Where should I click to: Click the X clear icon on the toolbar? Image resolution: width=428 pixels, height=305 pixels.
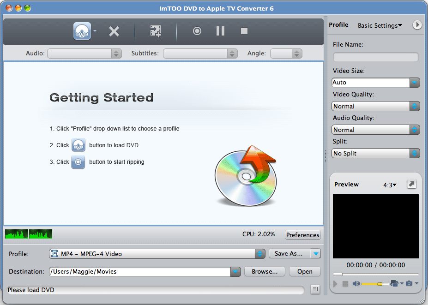(114, 31)
